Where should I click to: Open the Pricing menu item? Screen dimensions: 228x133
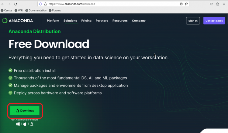tap(86, 21)
